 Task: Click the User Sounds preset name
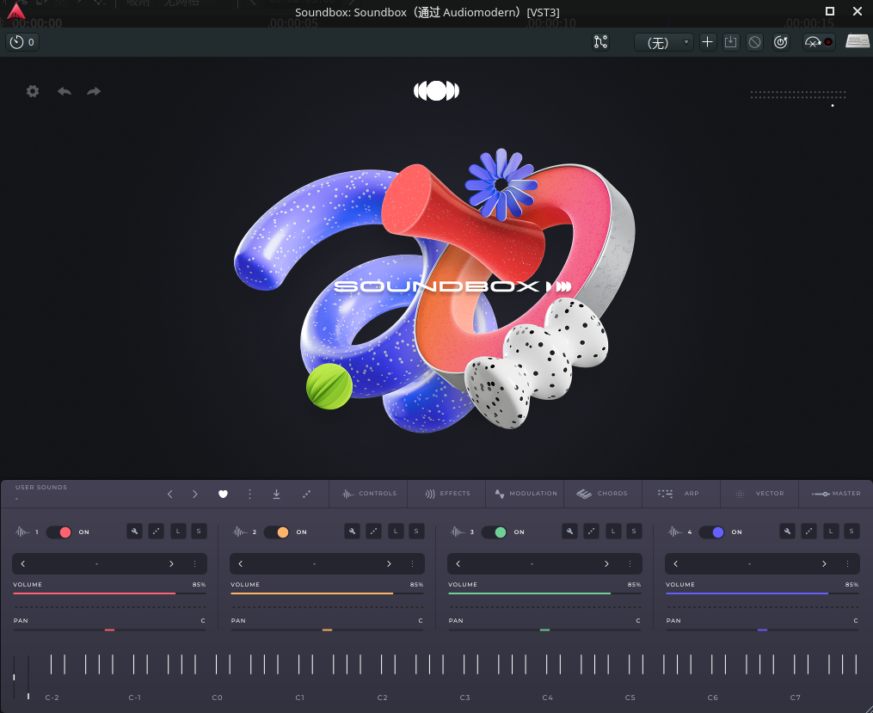point(41,488)
